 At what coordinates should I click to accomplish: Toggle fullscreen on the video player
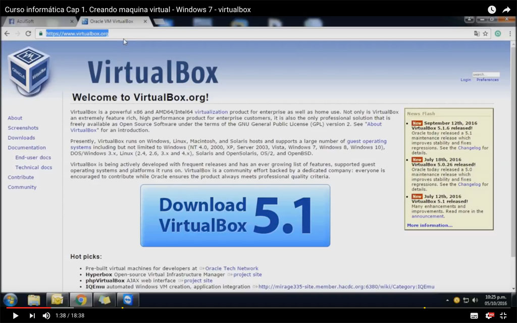click(503, 316)
